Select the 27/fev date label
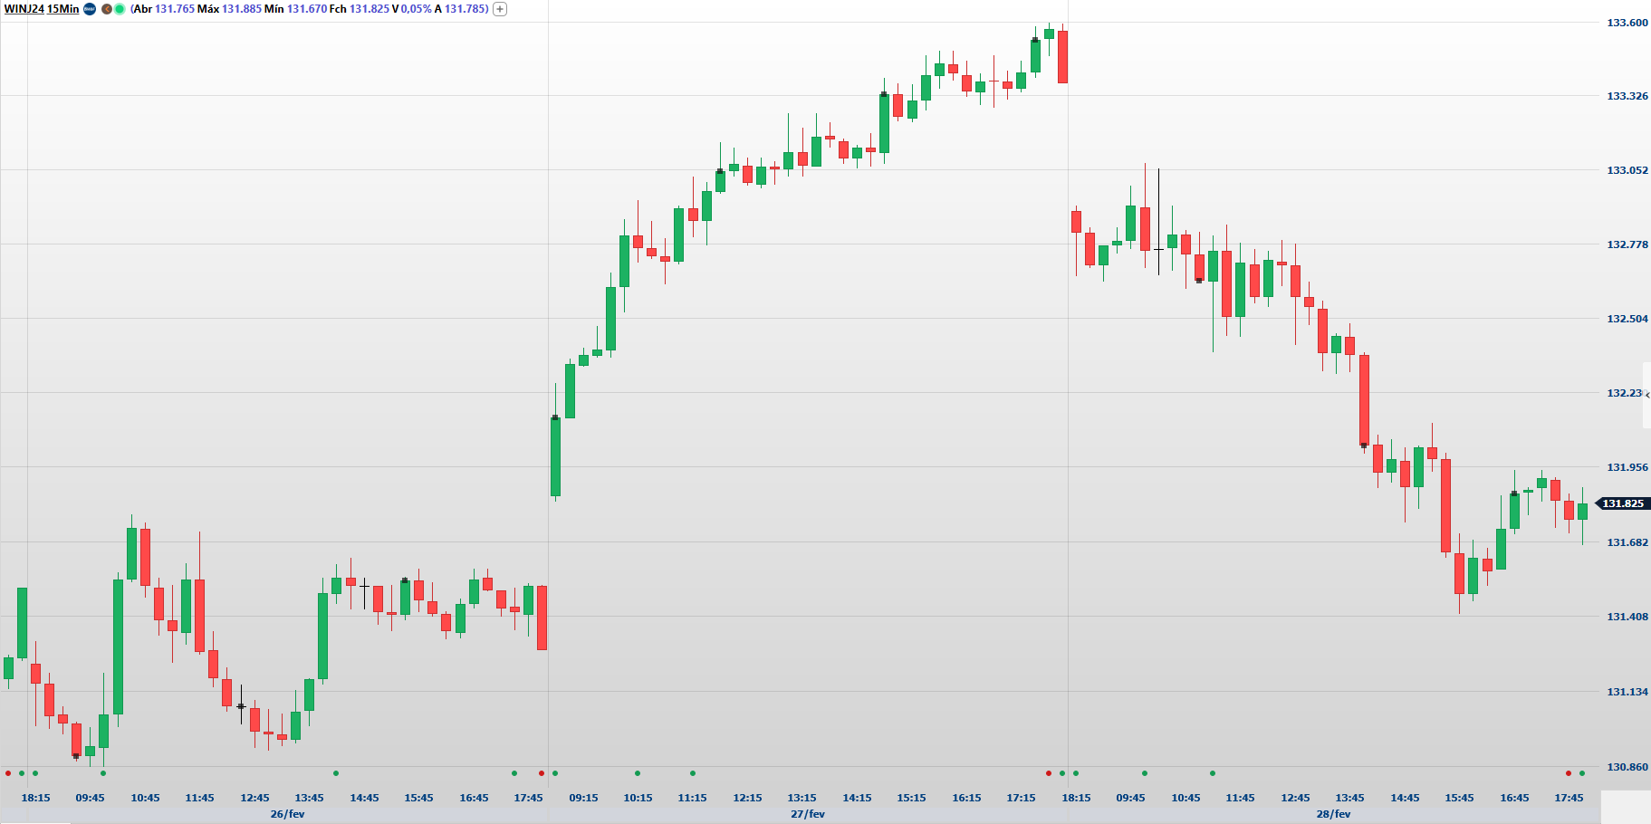Screen dimensions: 1651x824 [807, 814]
